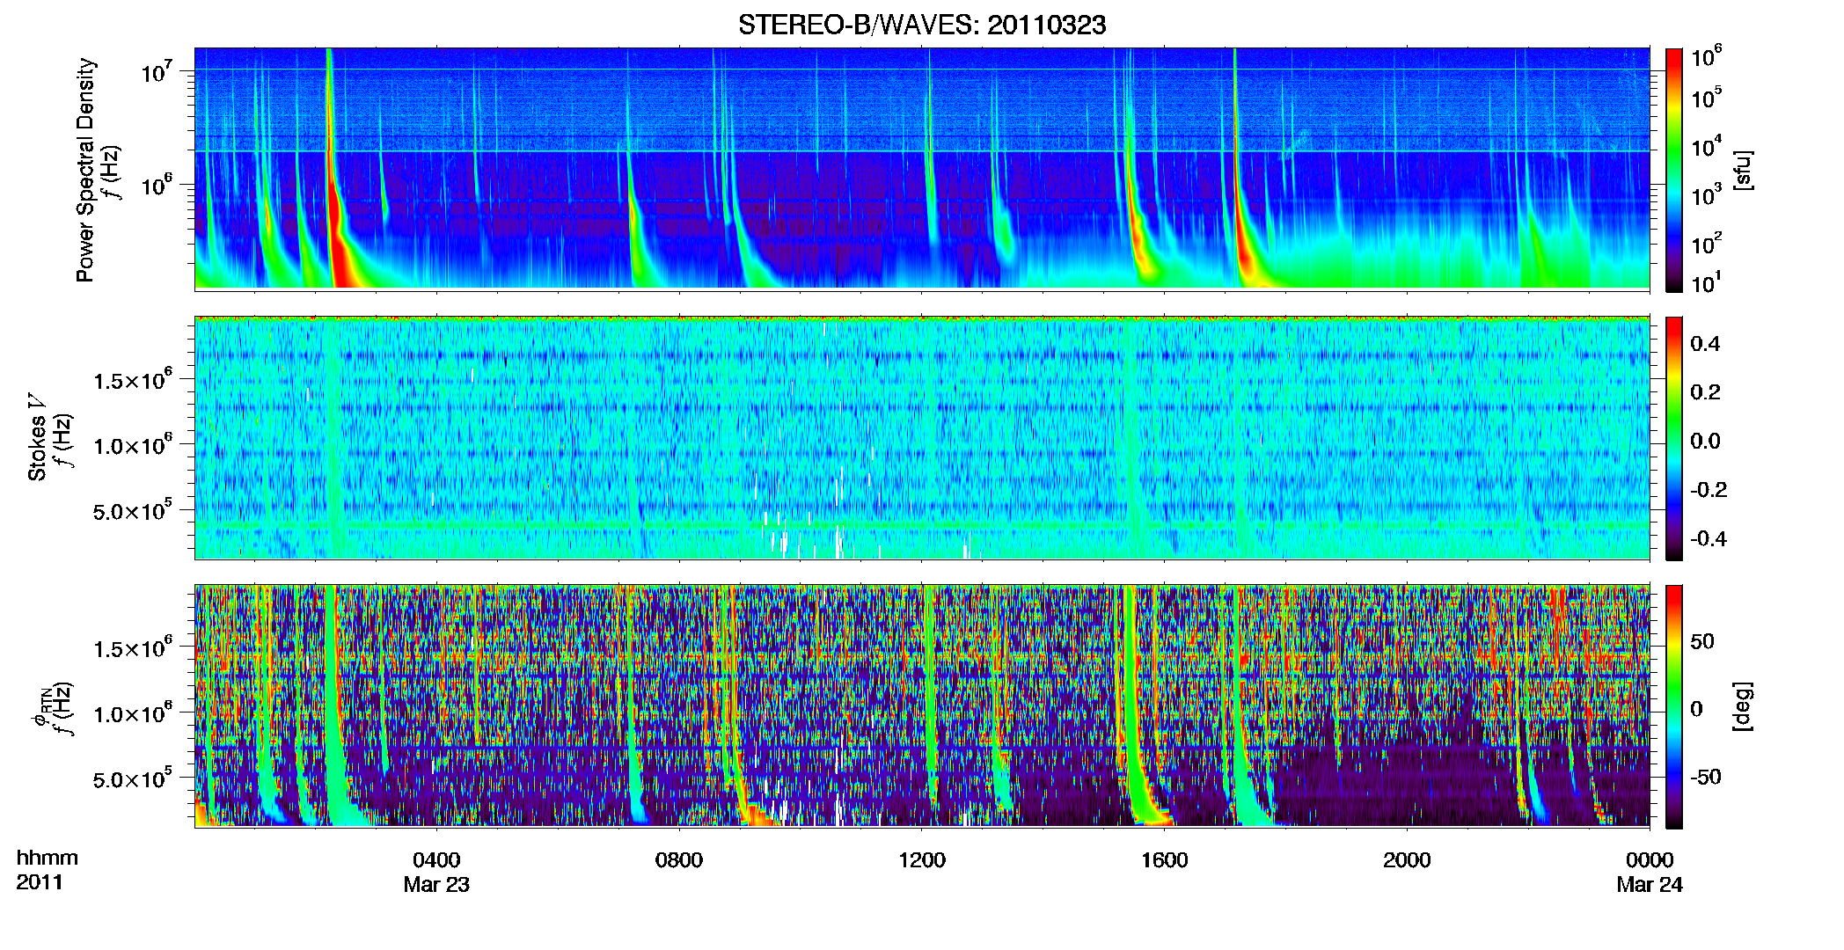Viewport: 1844px width, 950px height.
Task: Click the top panel color bar
Action: (x=1674, y=170)
